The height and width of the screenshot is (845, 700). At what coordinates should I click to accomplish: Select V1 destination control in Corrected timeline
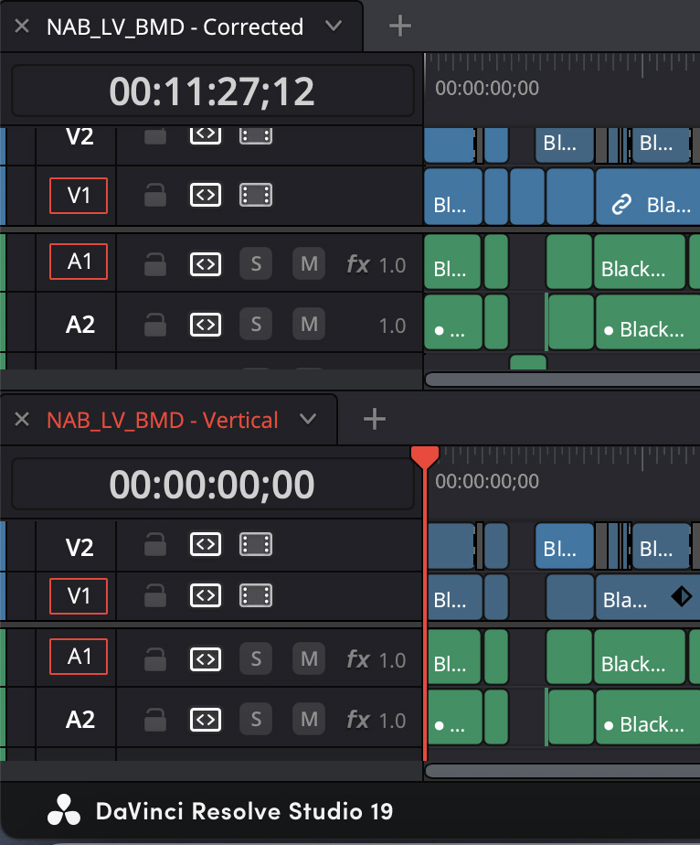click(79, 195)
